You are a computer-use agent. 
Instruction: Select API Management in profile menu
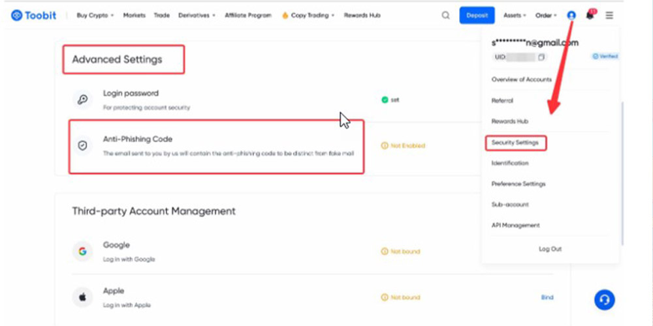pyautogui.click(x=516, y=226)
